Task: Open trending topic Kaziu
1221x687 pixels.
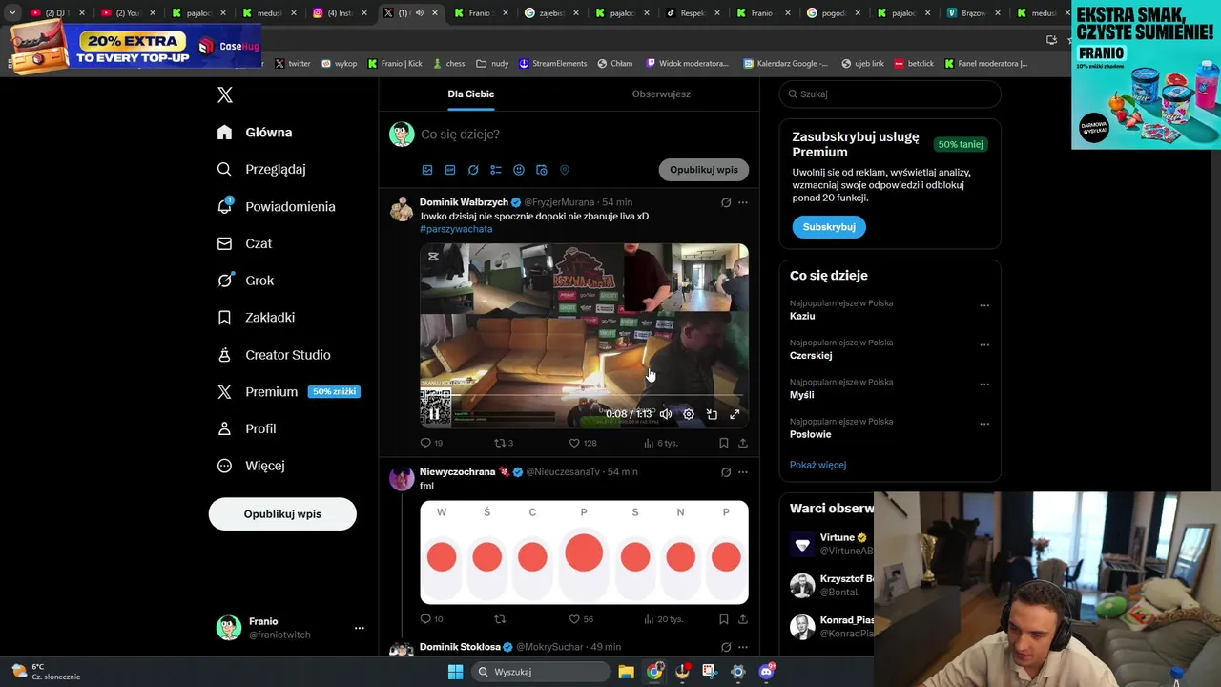Action: [802, 316]
